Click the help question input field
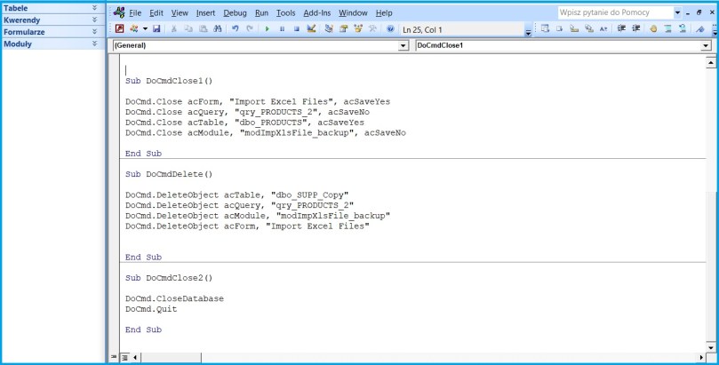719x365 pixels. [613, 13]
